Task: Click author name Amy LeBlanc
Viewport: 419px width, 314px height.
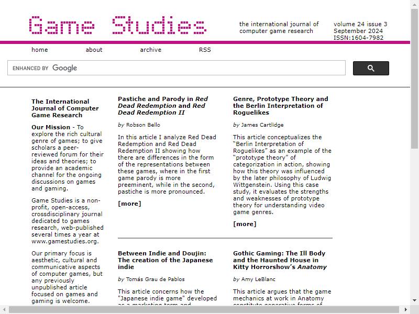Action: tap(258, 279)
